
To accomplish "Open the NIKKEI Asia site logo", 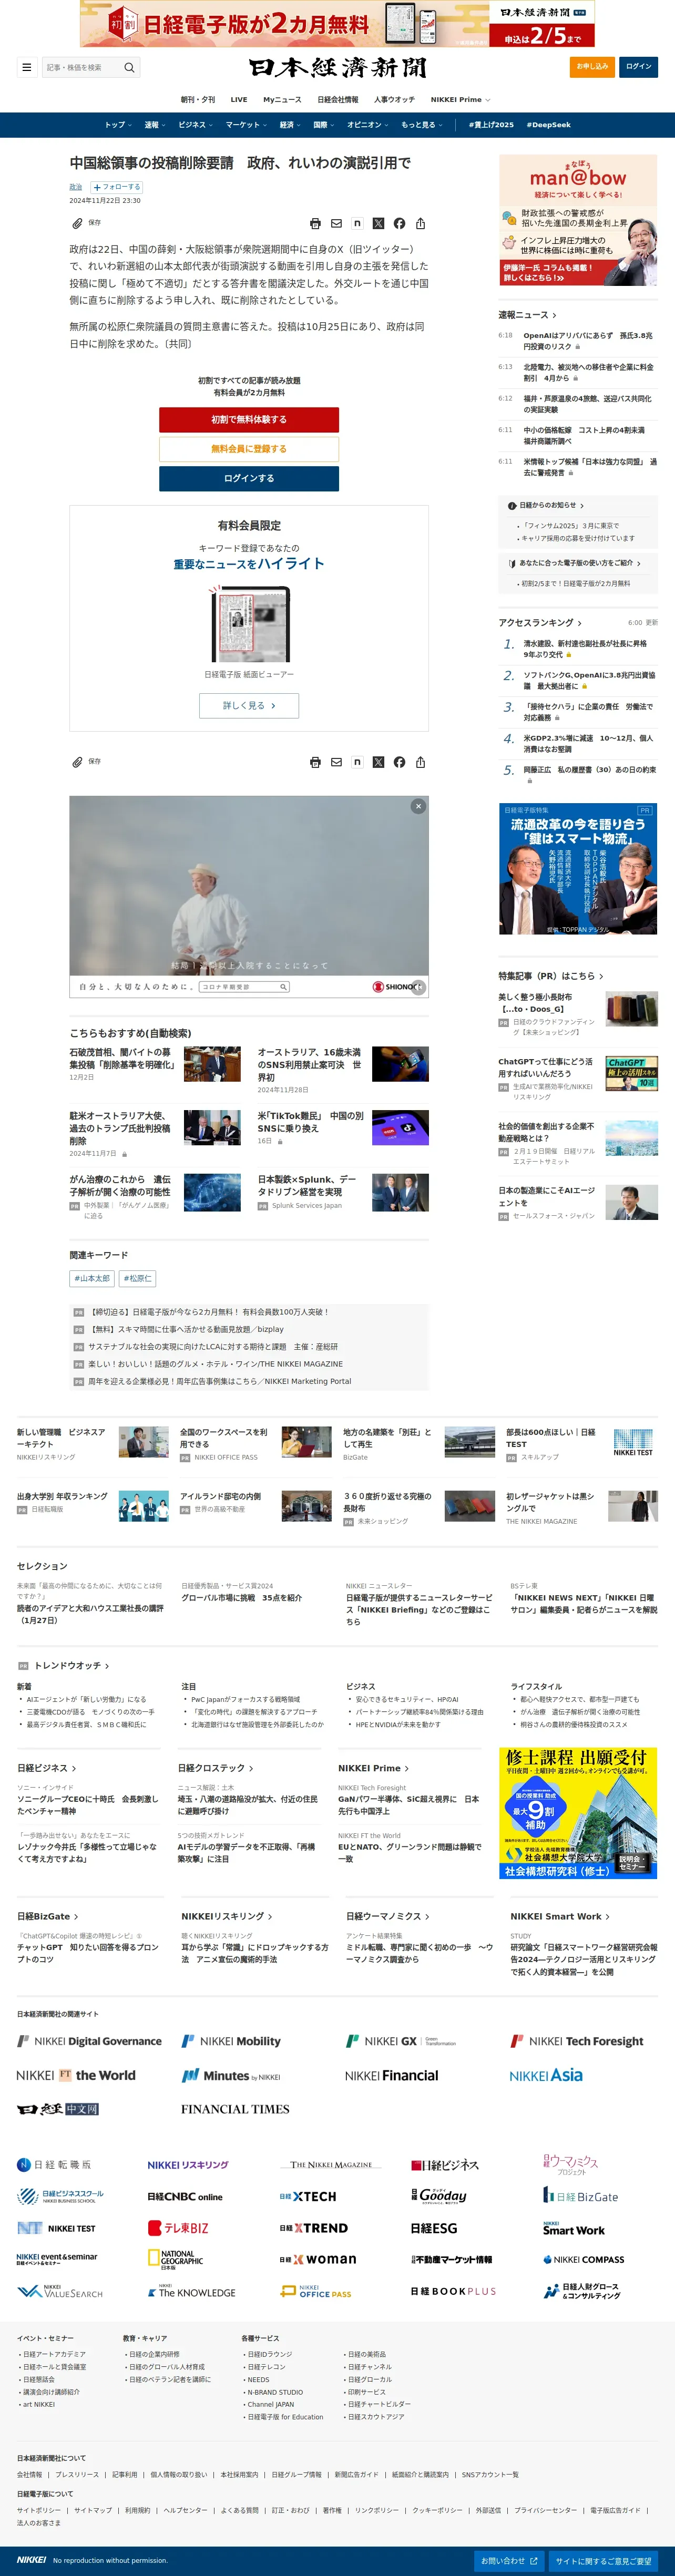I will coord(546,2075).
